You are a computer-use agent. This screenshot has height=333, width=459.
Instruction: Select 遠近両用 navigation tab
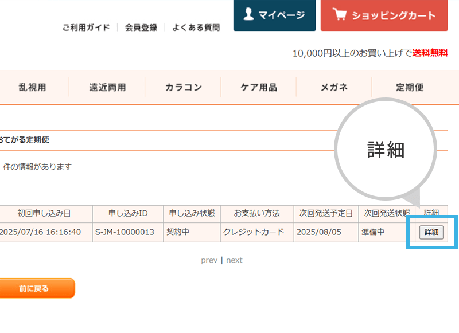107,87
